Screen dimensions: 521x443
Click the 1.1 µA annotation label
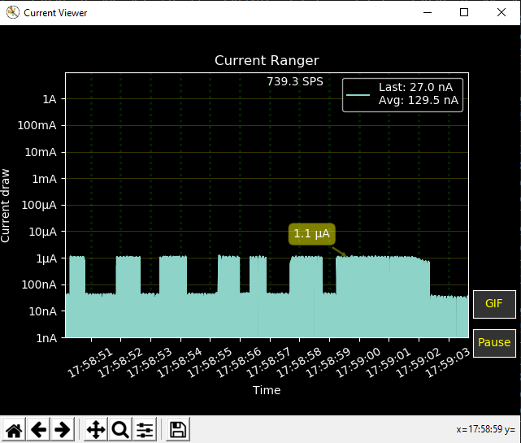(311, 233)
